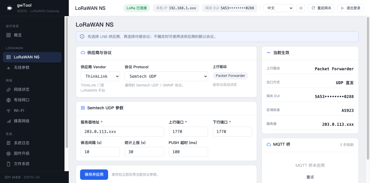Click the 5 秒刷新 label

347,145
